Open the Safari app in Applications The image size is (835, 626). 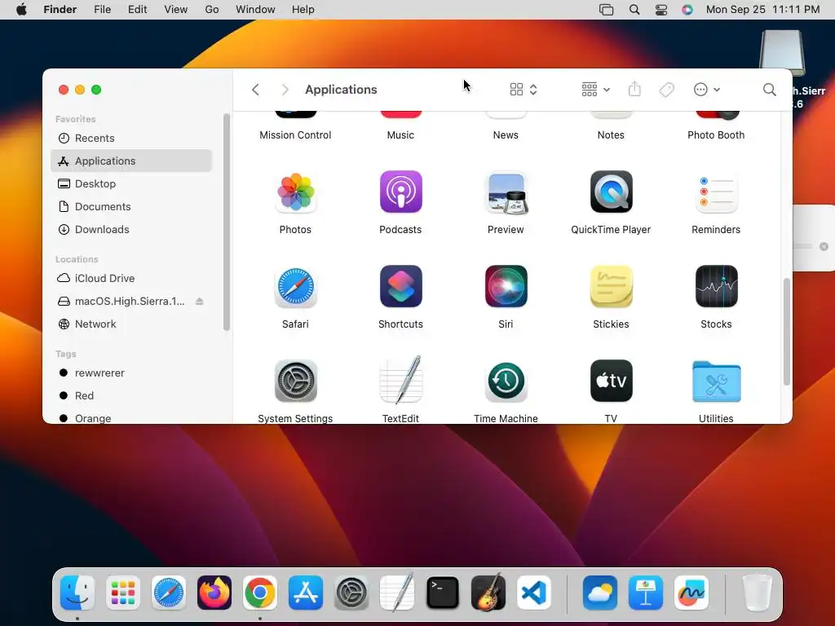[295, 286]
